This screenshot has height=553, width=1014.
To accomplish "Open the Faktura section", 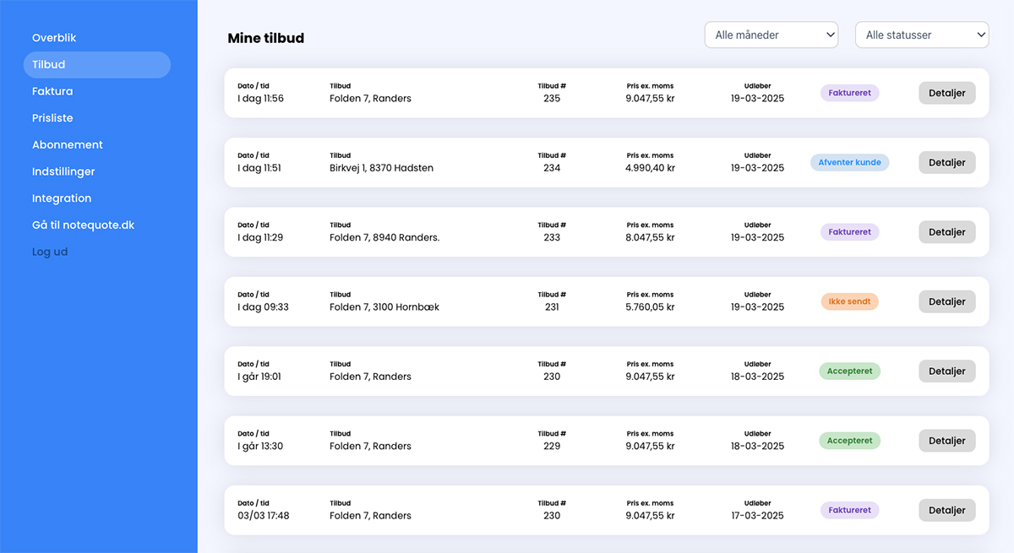I will [52, 91].
